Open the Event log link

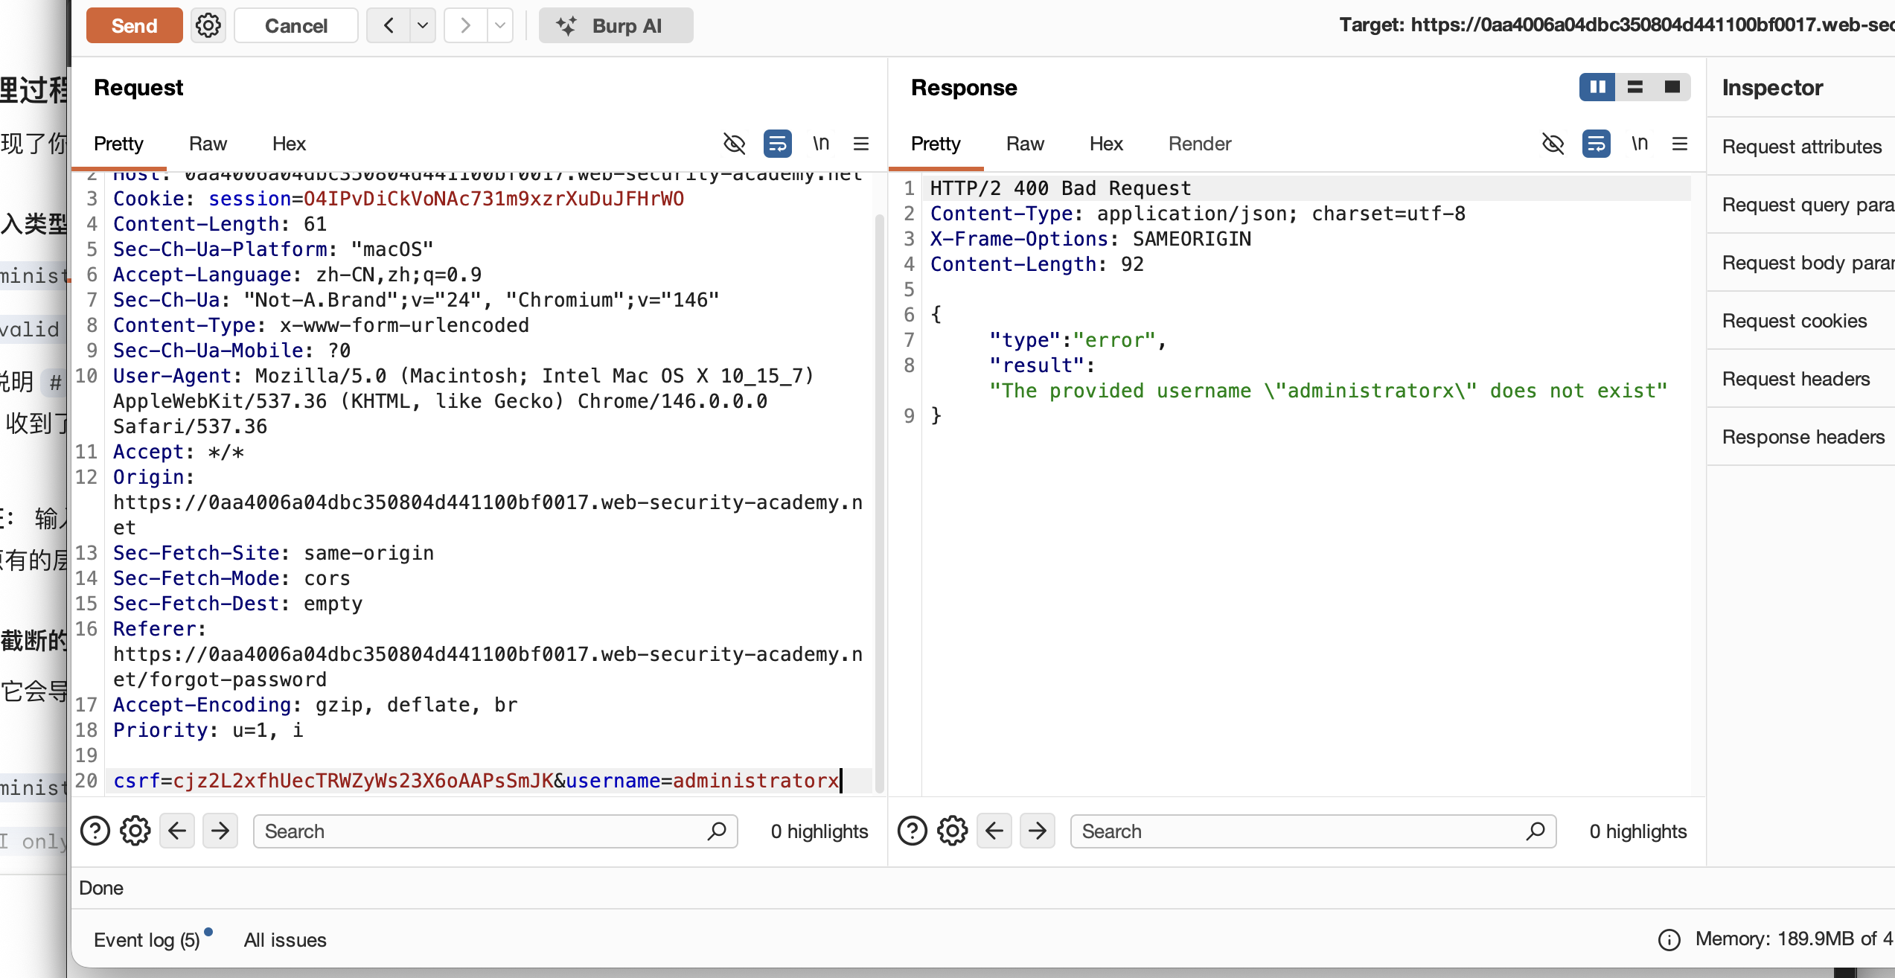[147, 939]
